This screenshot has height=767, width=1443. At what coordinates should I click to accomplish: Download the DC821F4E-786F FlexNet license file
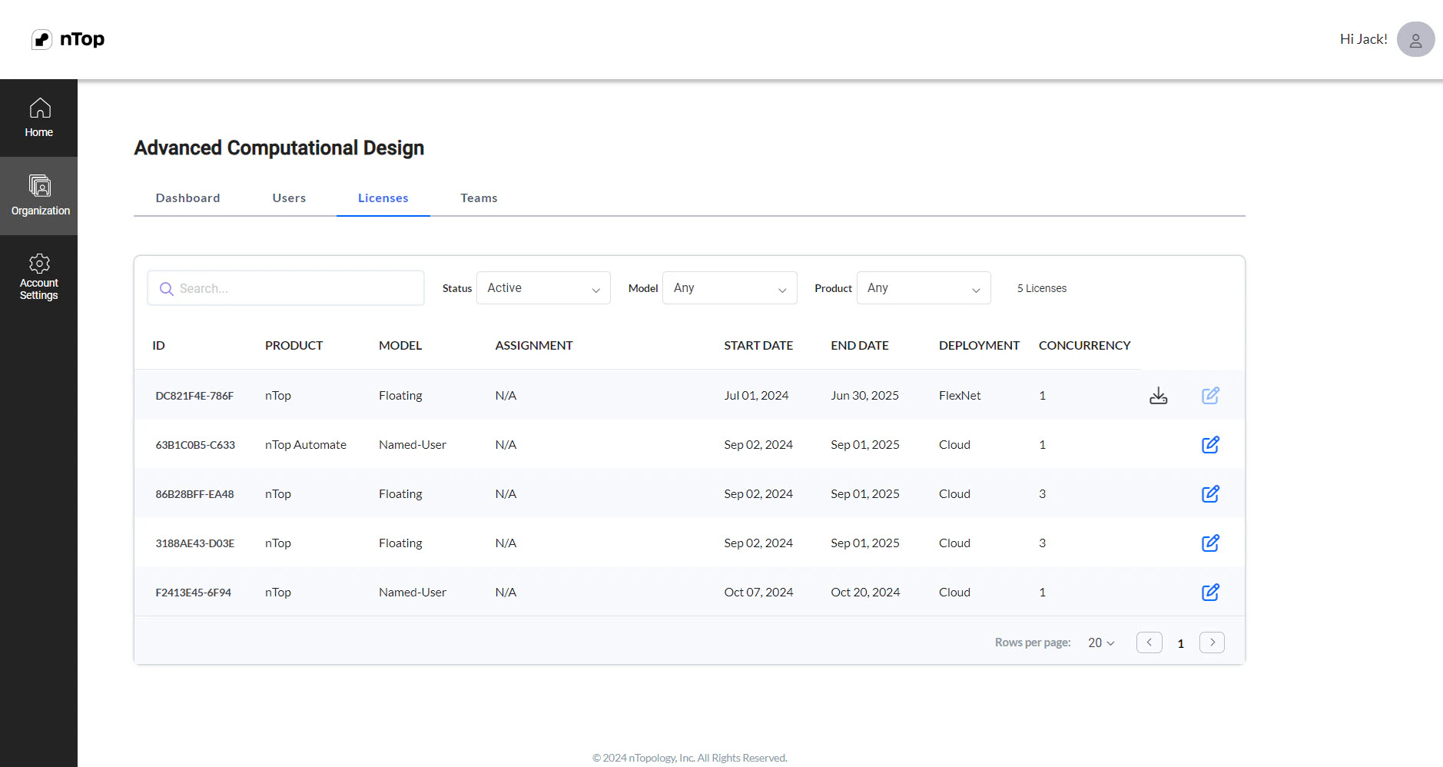pyautogui.click(x=1158, y=396)
